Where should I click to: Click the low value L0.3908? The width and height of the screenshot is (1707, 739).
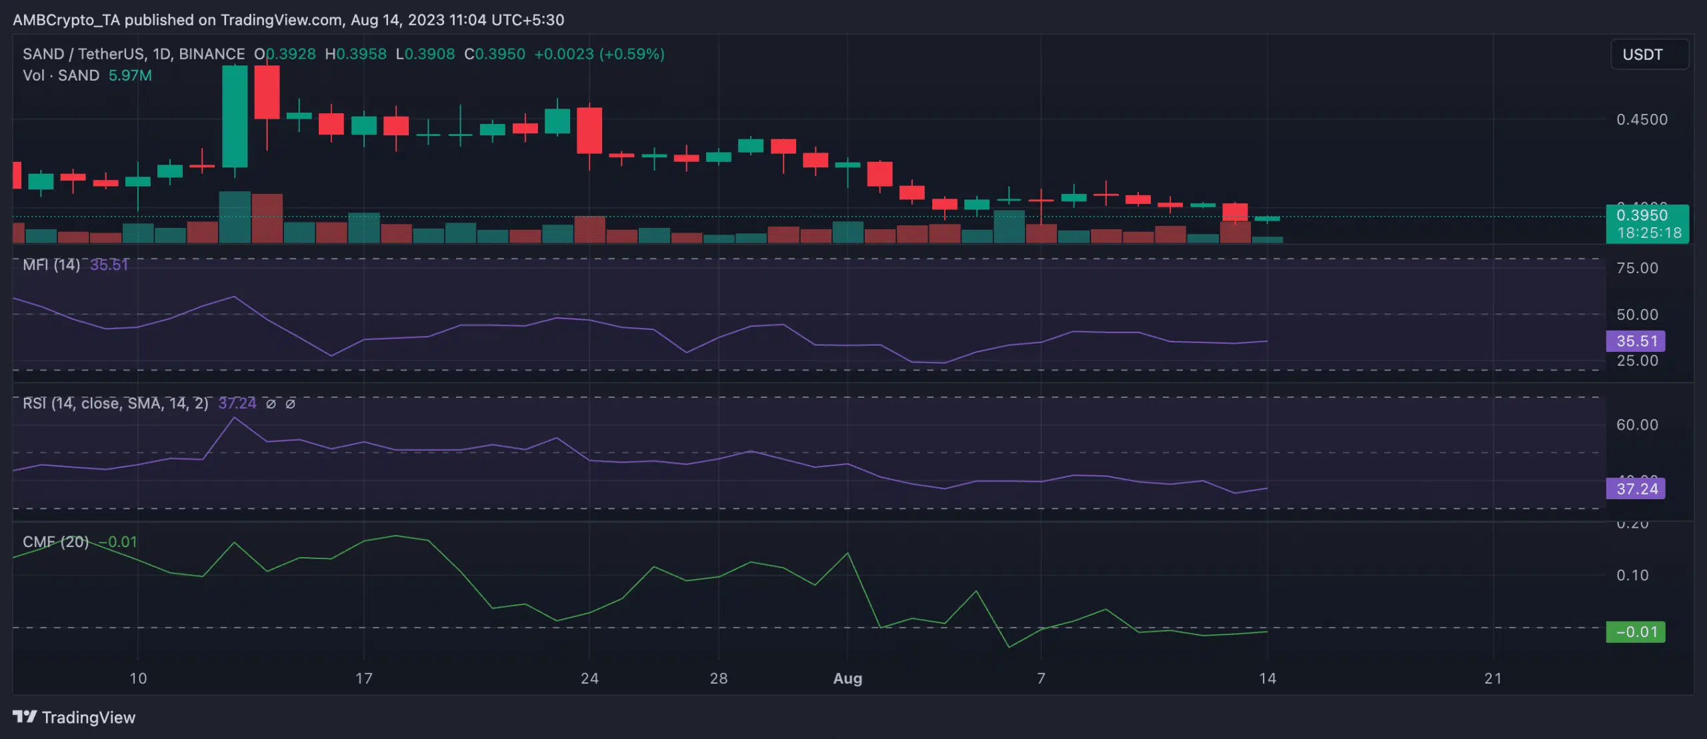click(425, 54)
